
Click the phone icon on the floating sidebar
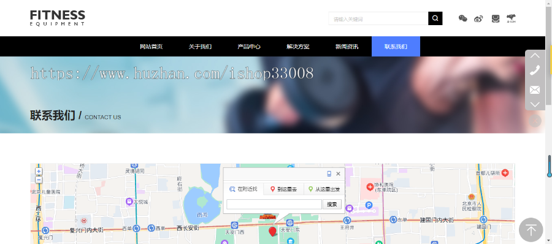click(535, 71)
